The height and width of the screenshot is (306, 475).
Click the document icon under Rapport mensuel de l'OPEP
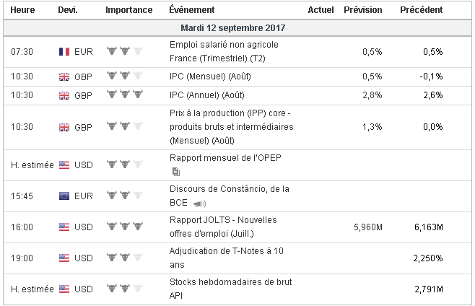[x=175, y=171]
